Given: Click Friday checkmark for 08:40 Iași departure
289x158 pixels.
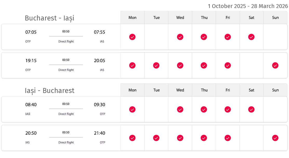Looking at the screenshot, I should coord(228,110).
